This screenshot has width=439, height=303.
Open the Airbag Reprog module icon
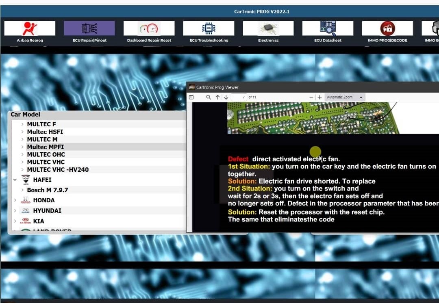(x=30, y=28)
